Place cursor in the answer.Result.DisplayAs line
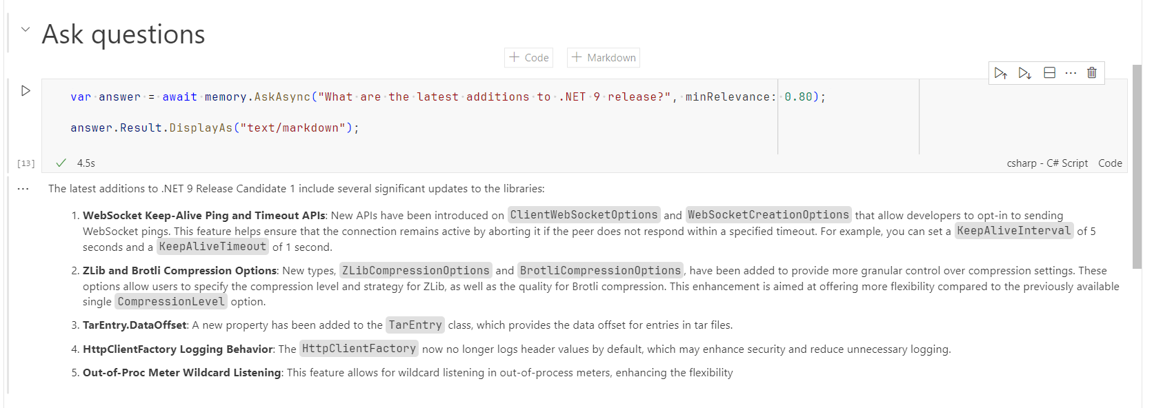Screen dimensions: 1163x408 [x=215, y=128]
